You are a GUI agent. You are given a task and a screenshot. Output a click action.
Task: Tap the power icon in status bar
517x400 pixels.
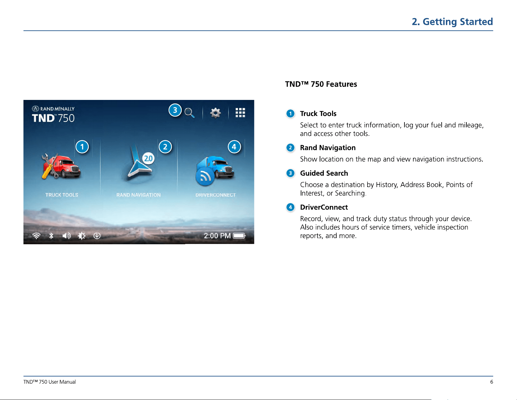(97, 236)
